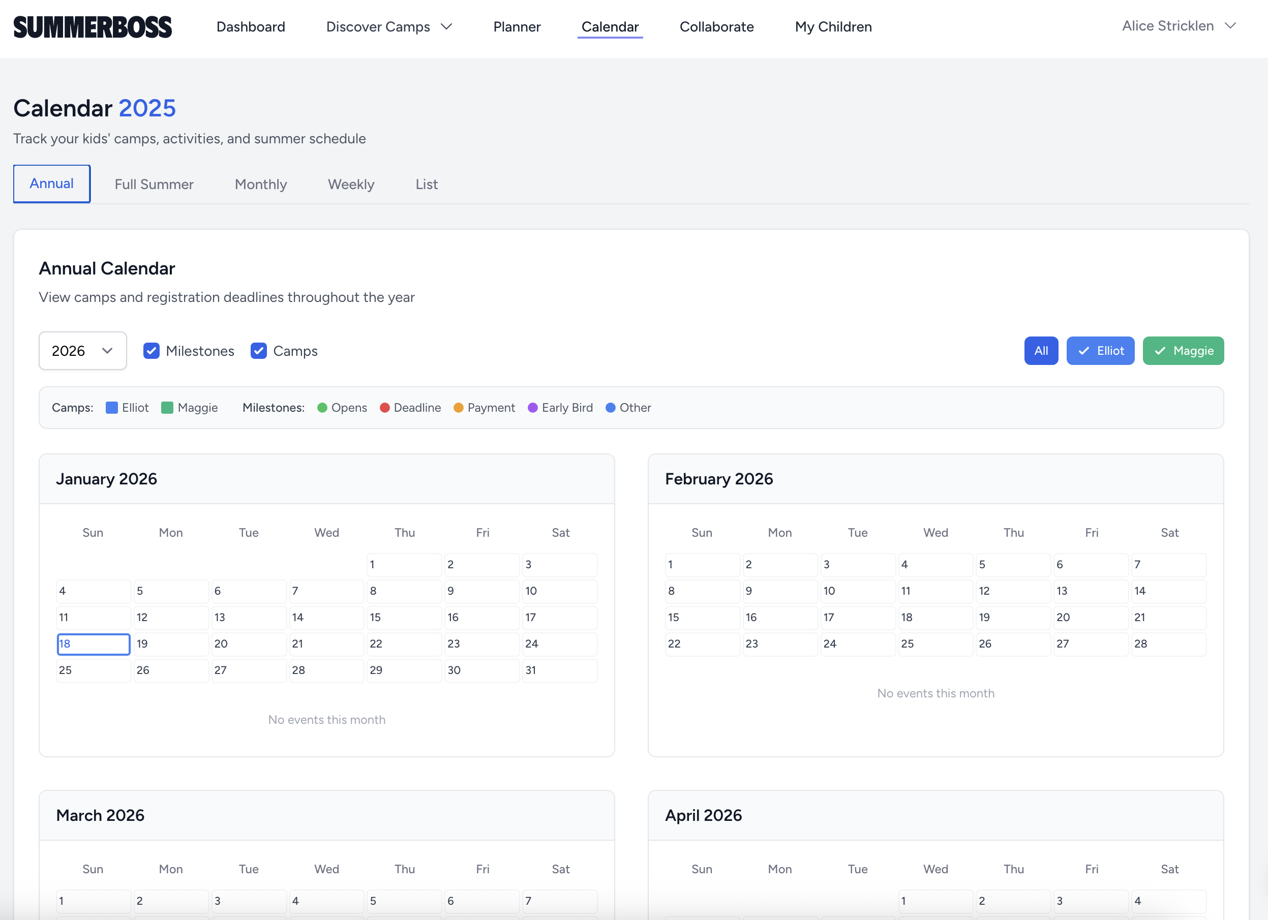Viewport: 1268px width, 920px height.
Task: Switch to the Weekly tab
Action: coord(351,185)
